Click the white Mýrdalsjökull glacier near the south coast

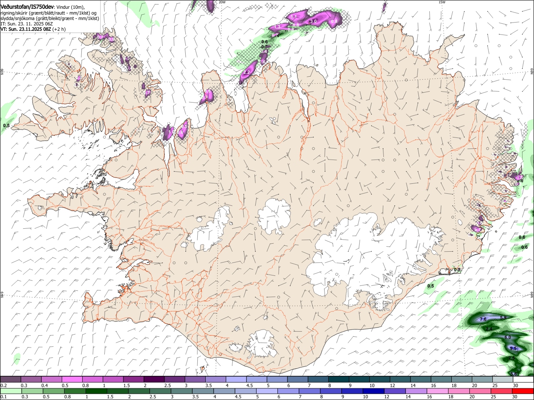click(x=261, y=344)
